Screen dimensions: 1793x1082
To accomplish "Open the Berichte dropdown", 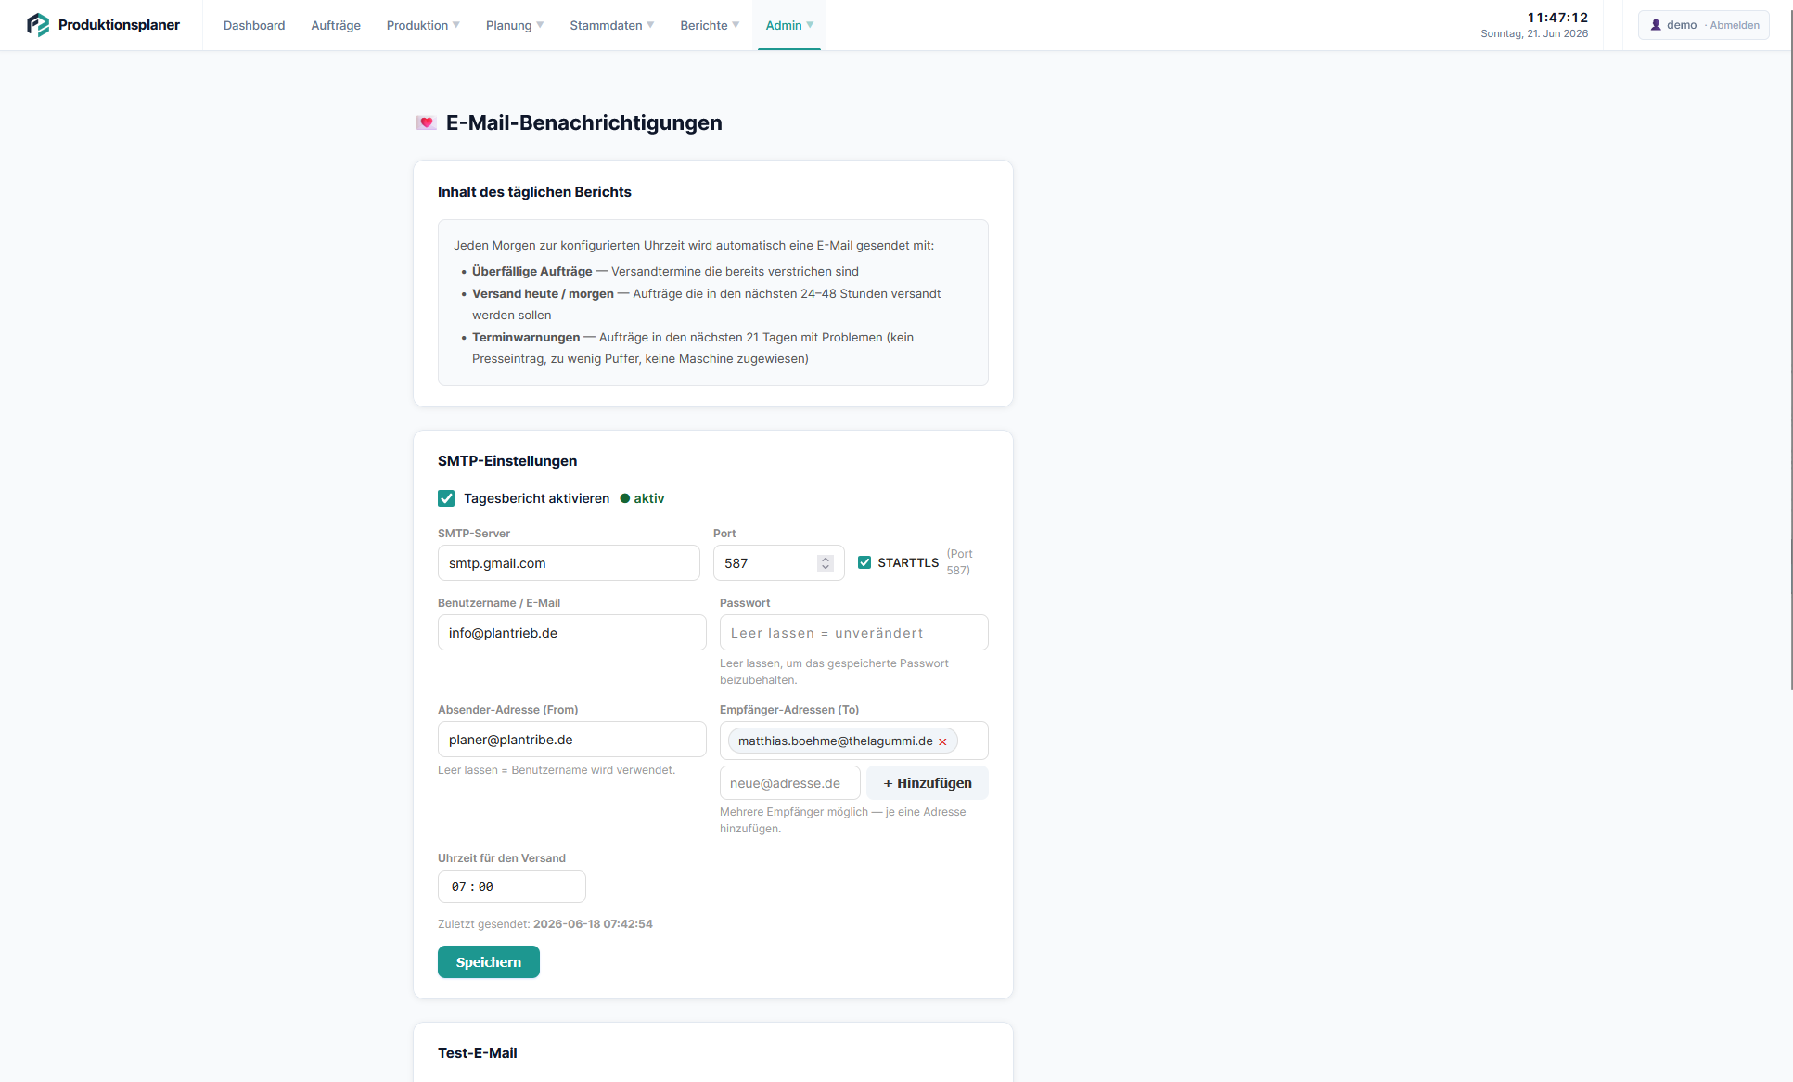I will pyautogui.click(x=710, y=25).
